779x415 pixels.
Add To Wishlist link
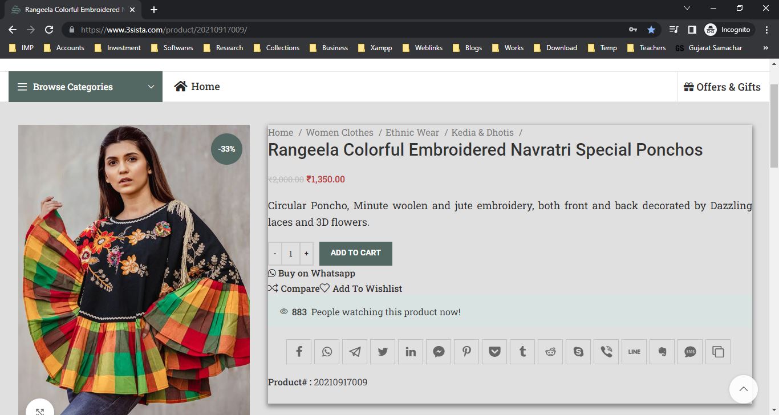361,288
